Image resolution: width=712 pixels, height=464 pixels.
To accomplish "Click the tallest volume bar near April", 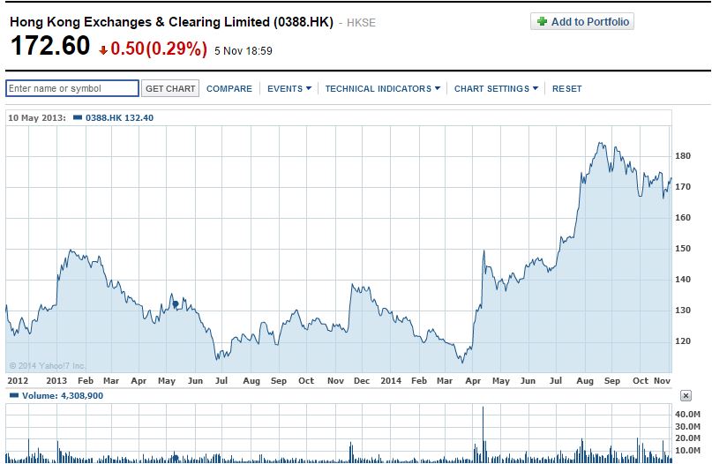I will [483, 430].
